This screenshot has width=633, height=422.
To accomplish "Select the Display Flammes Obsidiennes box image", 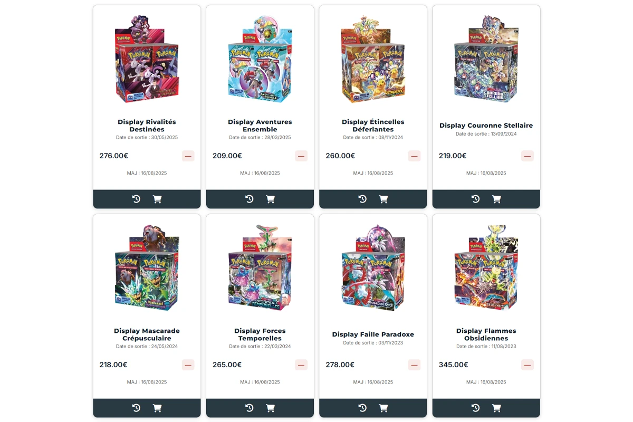I will pos(486,268).
